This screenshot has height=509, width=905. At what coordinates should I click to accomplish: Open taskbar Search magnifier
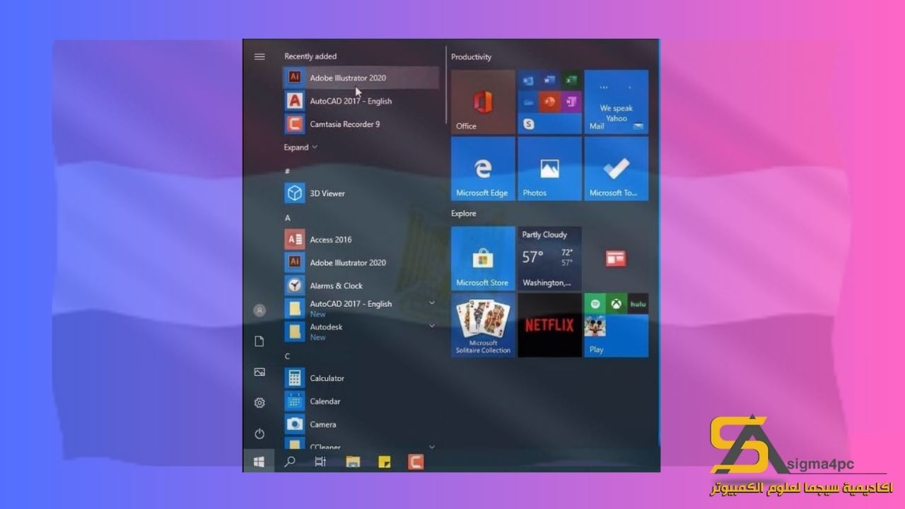coord(290,462)
